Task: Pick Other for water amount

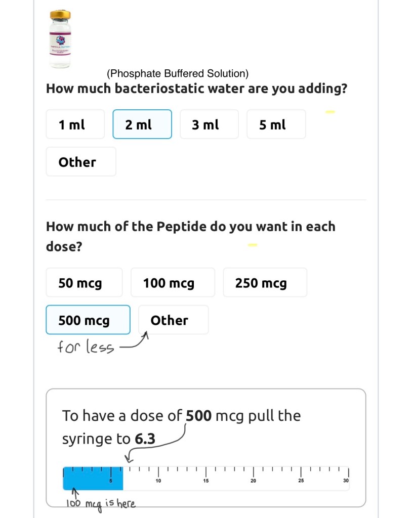Action: [x=80, y=162]
